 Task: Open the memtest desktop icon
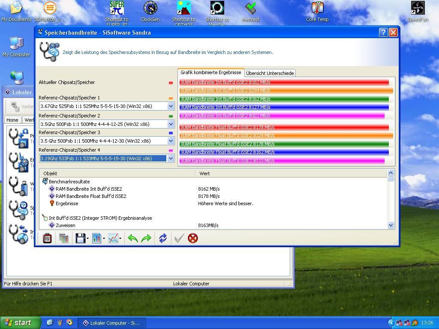point(250,12)
